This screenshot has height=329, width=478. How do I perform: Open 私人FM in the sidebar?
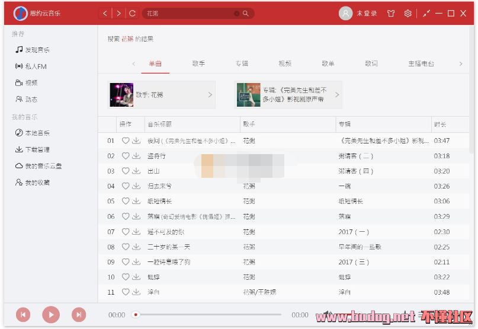tap(36, 66)
